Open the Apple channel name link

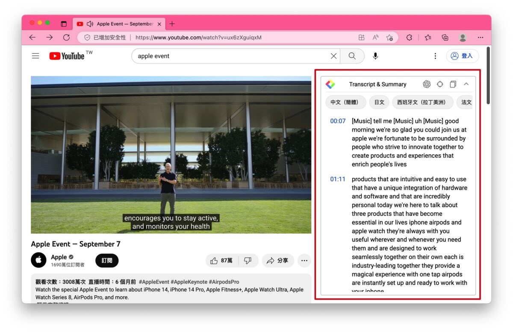[x=59, y=257]
